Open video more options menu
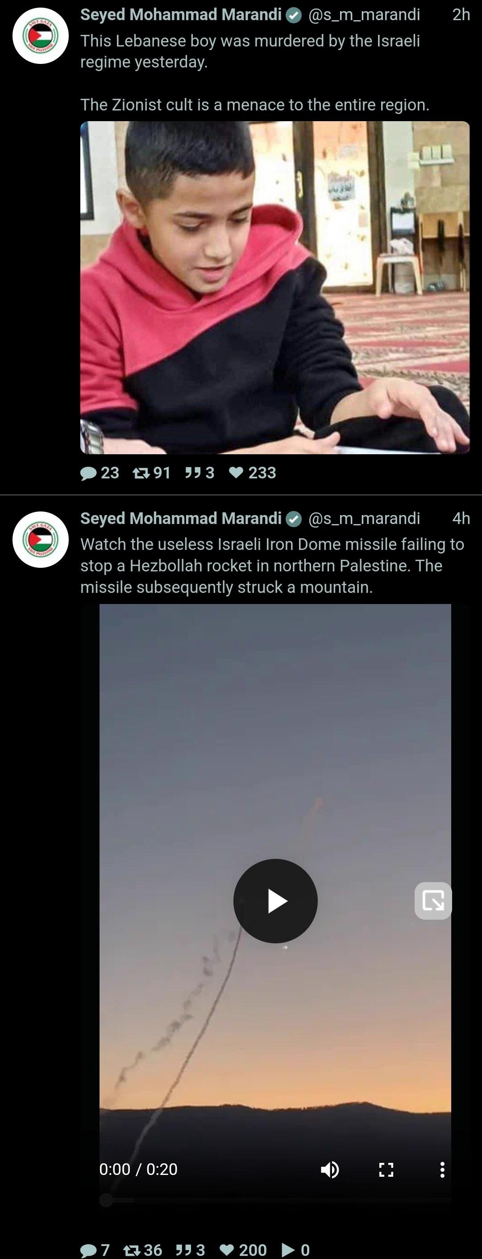Image resolution: width=482 pixels, height=1259 pixels. point(442,1170)
